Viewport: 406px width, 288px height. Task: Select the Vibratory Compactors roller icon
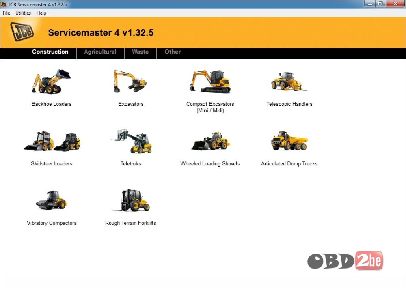(52, 200)
